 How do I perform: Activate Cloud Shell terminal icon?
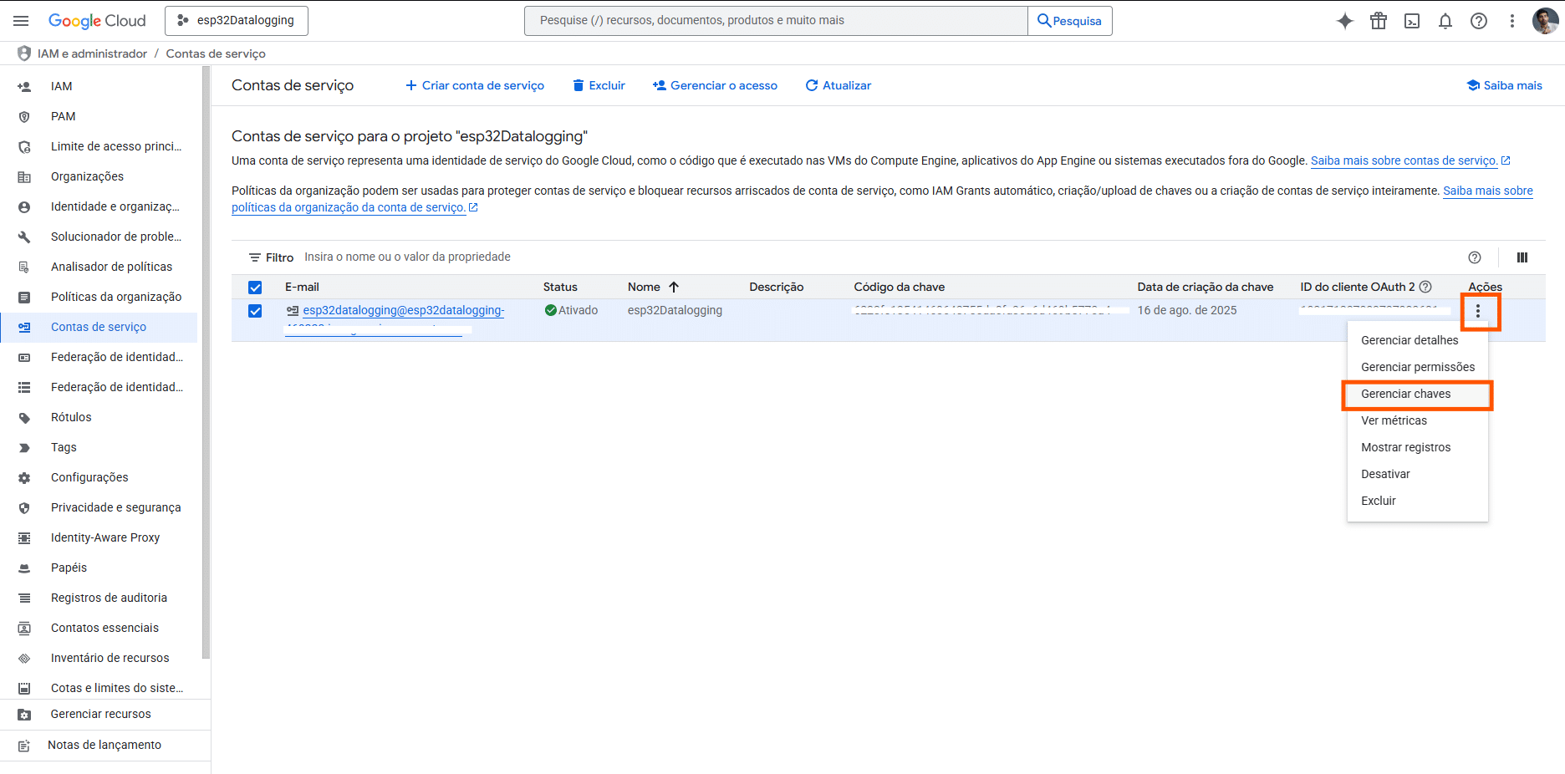tap(1411, 21)
